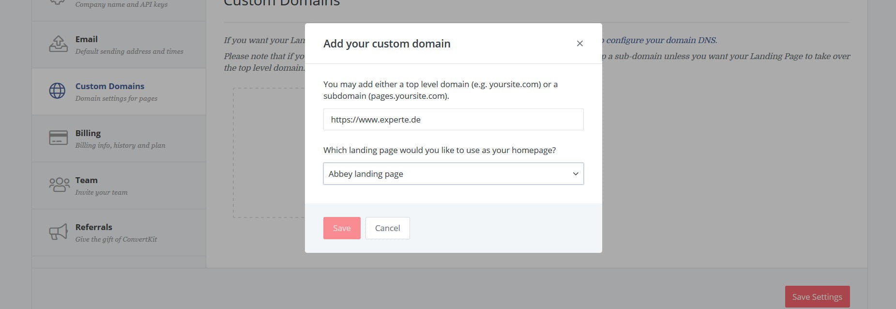The image size is (896, 309).
Task: Click the close X on the custom domain dialog
Action: pos(579,43)
